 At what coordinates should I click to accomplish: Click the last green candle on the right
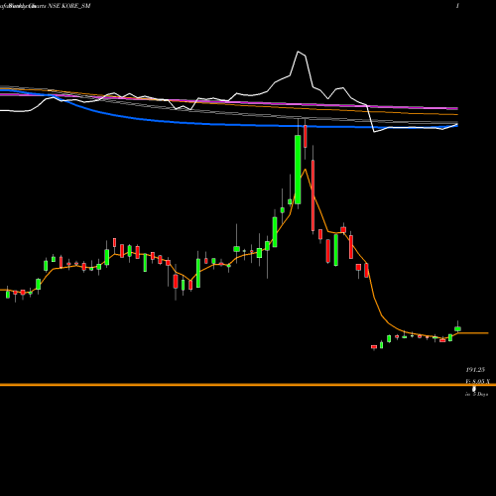point(457,328)
